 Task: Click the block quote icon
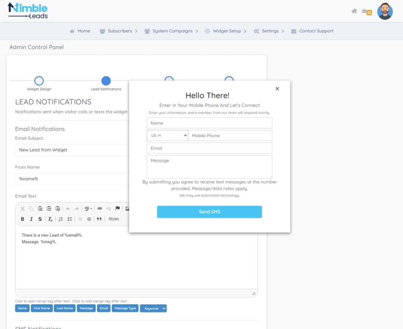tap(99, 219)
